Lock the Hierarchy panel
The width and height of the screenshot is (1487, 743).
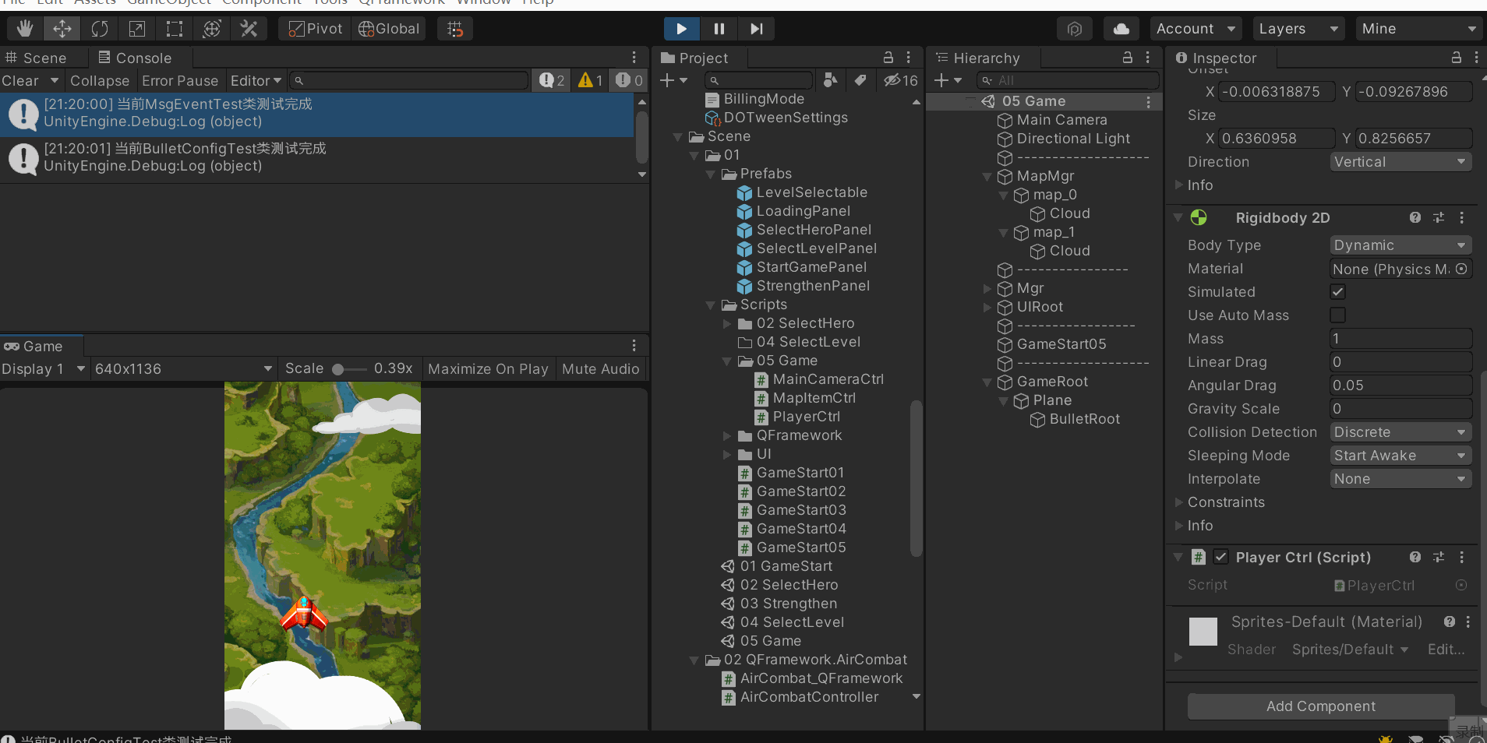[x=1127, y=58]
